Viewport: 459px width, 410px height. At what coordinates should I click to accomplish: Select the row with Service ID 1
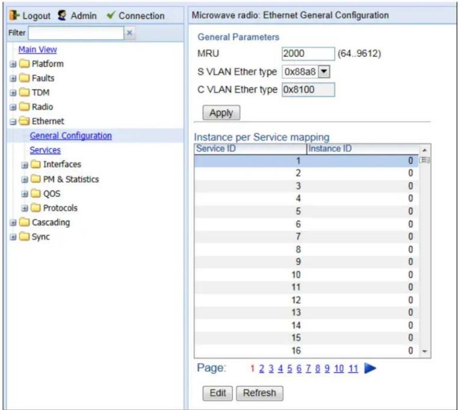click(x=306, y=161)
